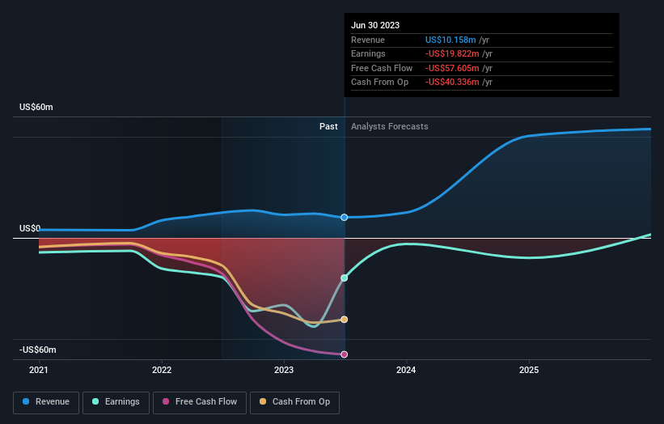Toggle the Earnings legend button
This screenshot has width=664, height=424.
pos(116,402)
